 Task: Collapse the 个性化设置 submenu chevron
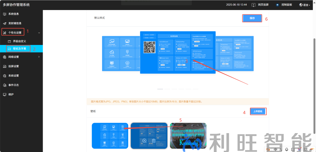tap(39, 33)
